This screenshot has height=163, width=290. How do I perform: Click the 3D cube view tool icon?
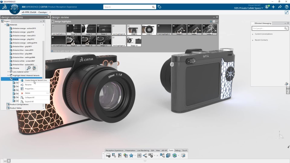(x=183, y=156)
